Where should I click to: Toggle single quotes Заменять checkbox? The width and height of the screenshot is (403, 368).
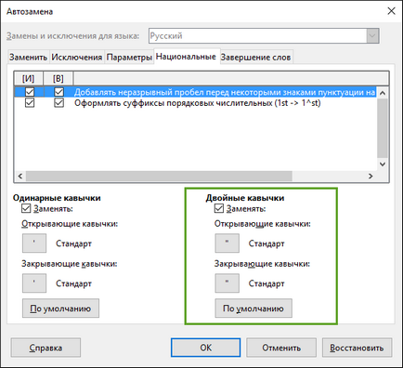tap(26, 208)
